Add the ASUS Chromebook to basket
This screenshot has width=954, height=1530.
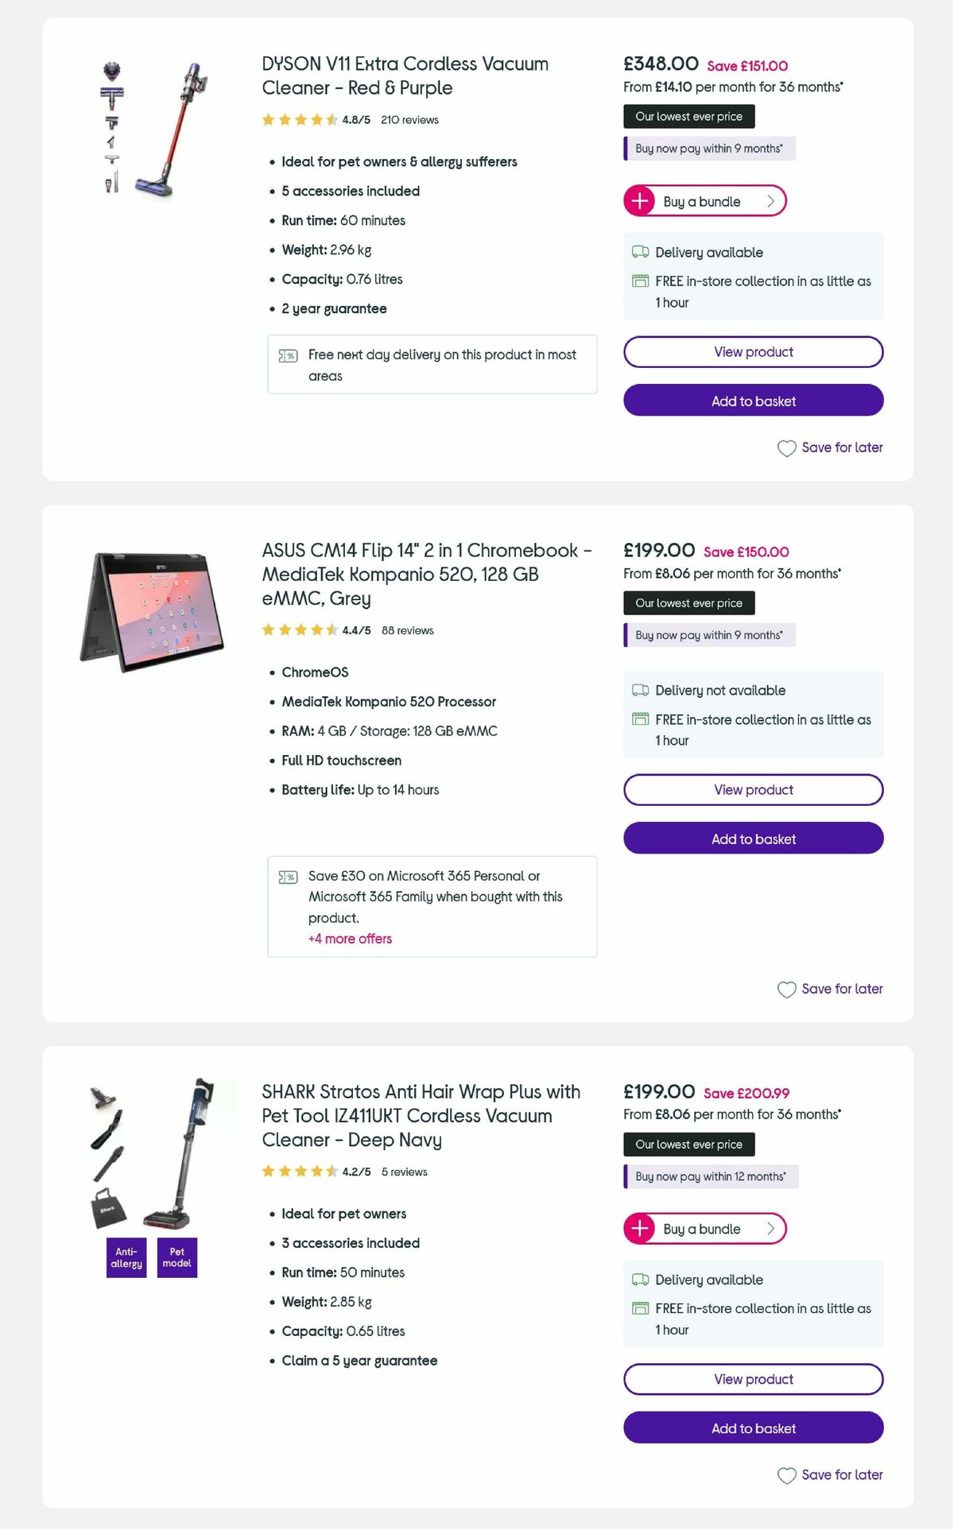click(753, 839)
